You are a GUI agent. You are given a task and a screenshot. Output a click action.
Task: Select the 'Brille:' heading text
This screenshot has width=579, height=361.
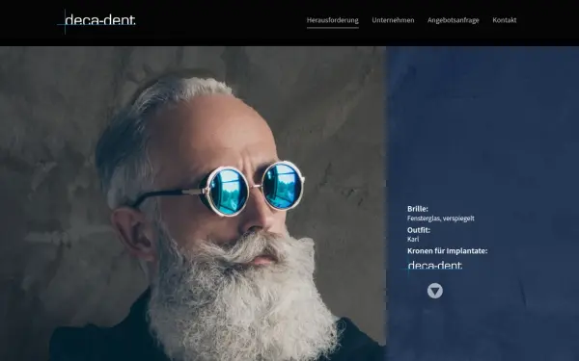[418, 209]
